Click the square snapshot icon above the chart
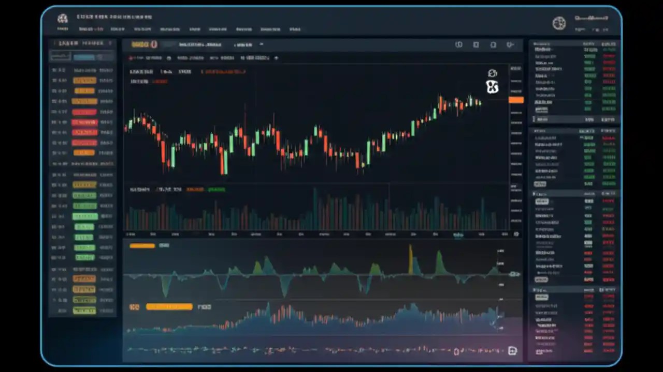Image resolution: width=663 pixels, height=372 pixels. click(477, 44)
